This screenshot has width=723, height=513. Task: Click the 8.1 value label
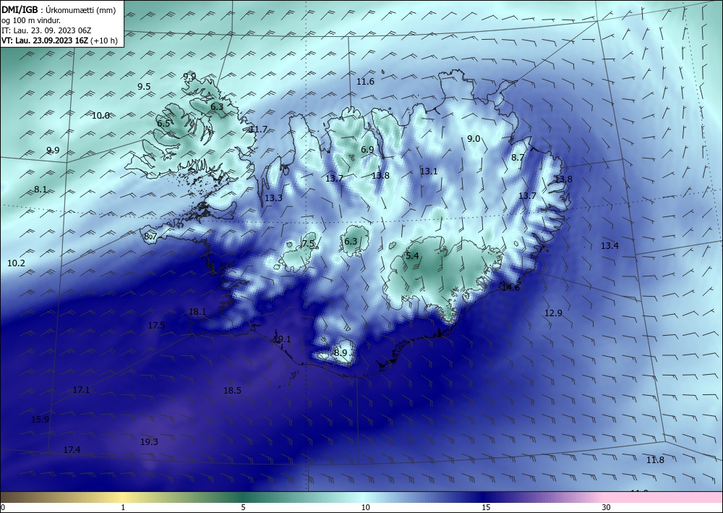[x=40, y=189]
